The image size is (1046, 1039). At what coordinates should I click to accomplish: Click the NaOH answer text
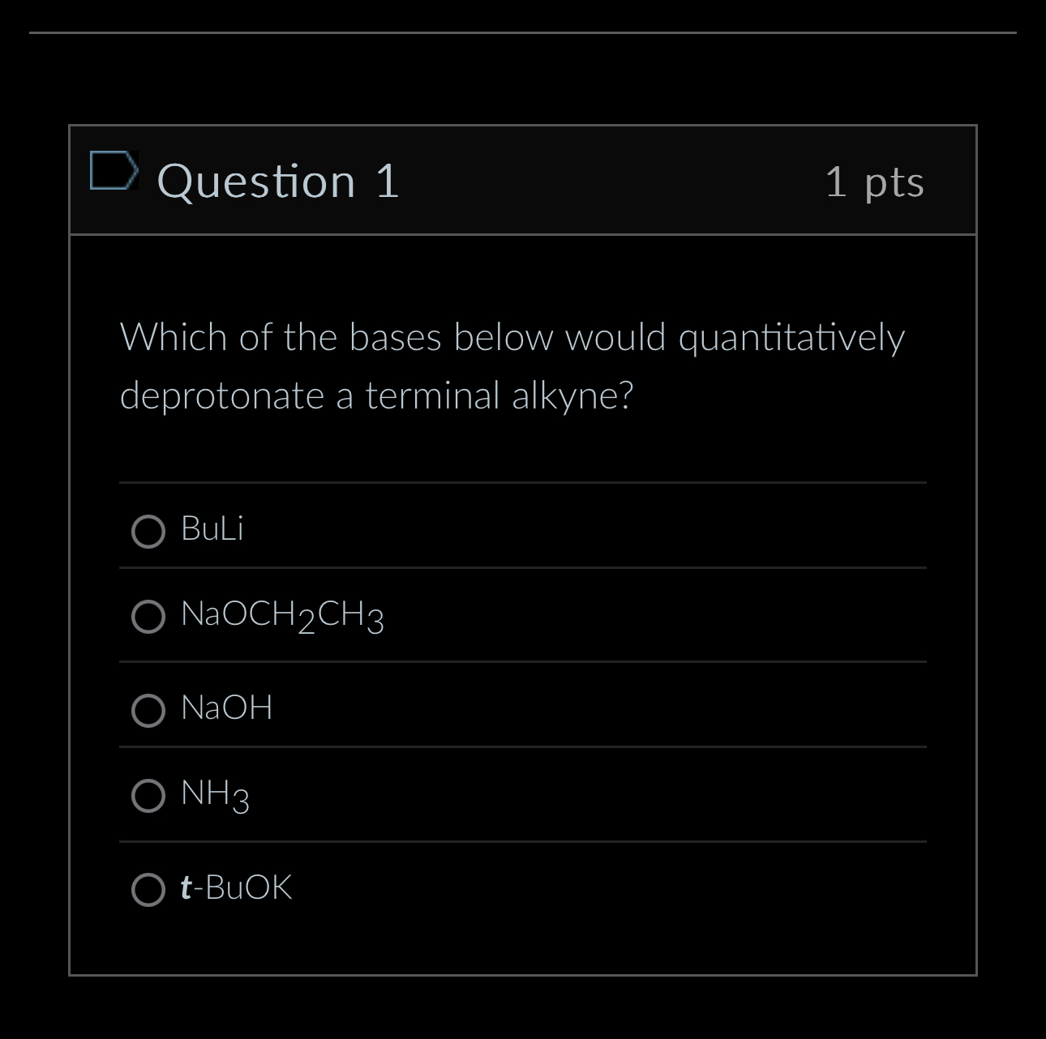pyautogui.click(x=228, y=708)
